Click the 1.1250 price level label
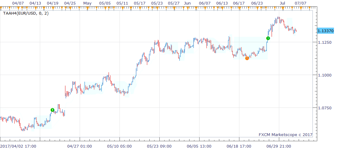The height and width of the screenshot is (150, 337). [x=324, y=42]
